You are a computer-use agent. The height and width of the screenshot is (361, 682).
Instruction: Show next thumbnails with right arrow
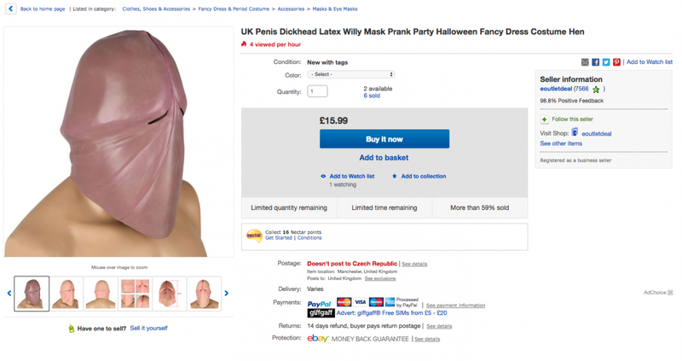(226, 294)
